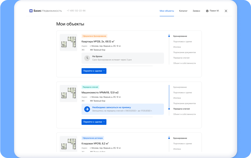Open floor plan thumbnail for Кладовая №018
The height and width of the screenshot is (158, 251).
[x=68, y=144]
